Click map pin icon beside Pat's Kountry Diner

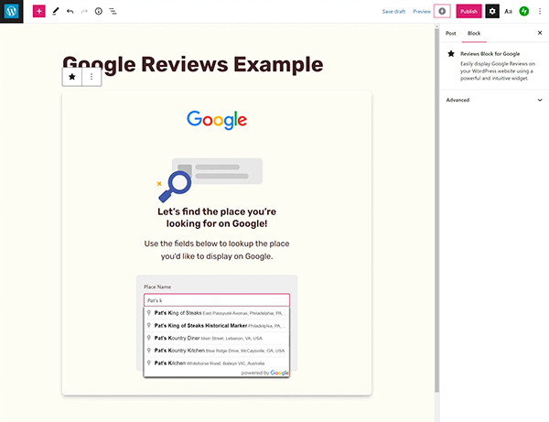coord(149,338)
